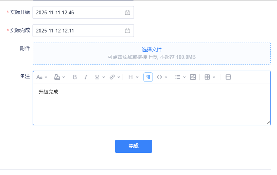Open calendar picker for 实际完成 field
This screenshot has width=277, height=175.
[x=128, y=31]
